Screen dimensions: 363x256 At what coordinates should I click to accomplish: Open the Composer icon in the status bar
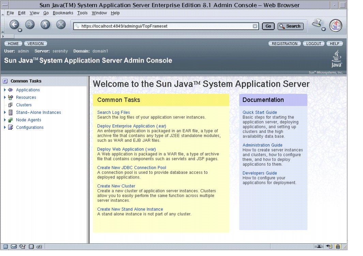pyautogui.click(x=39, y=246)
